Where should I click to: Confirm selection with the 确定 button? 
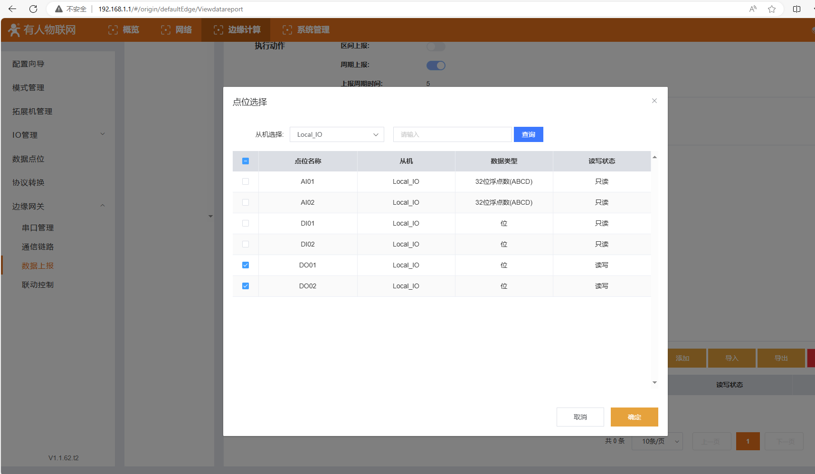coord(634,417)
